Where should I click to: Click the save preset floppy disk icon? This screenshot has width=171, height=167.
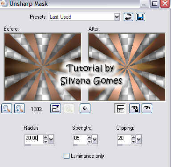coord(140,17)
